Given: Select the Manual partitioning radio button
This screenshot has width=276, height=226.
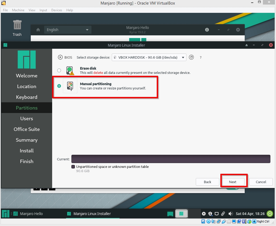Looking at the screenshot, I should [59, 86].
